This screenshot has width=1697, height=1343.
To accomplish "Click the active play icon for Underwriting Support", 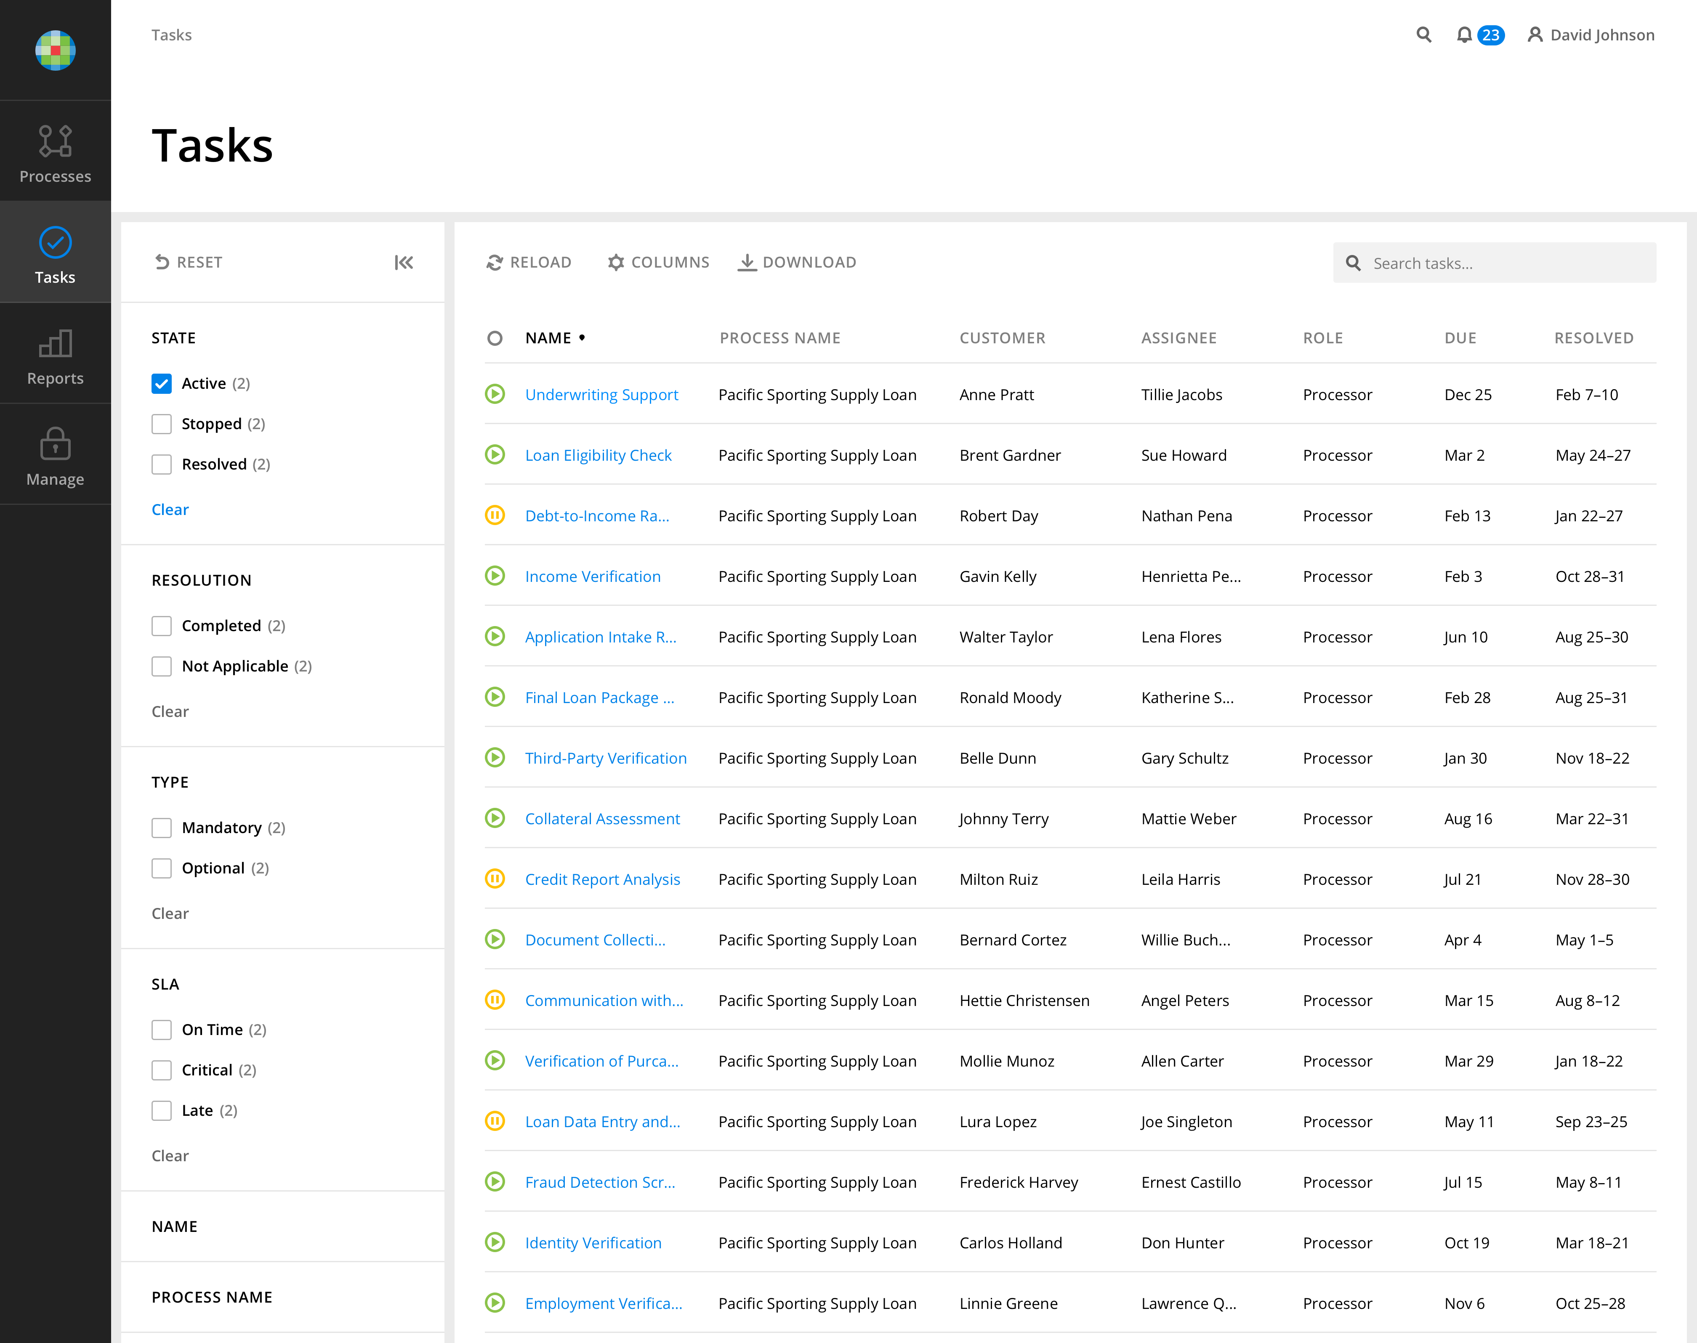I will 495,394.
